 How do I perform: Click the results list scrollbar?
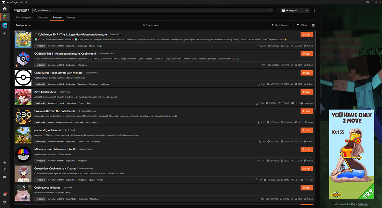click(316, 70)
